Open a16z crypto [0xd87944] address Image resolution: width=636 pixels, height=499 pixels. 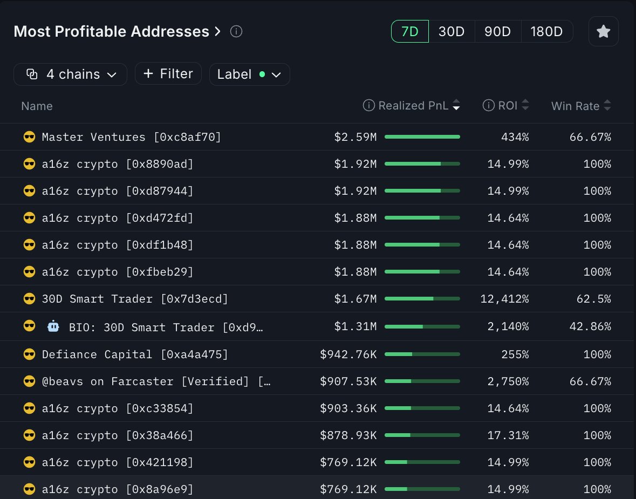click(118, 191)
